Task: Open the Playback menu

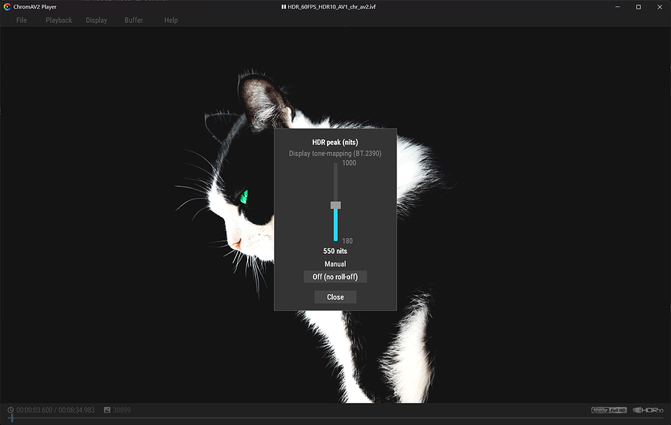Action: pyautogui.click(x=58, y=20)
